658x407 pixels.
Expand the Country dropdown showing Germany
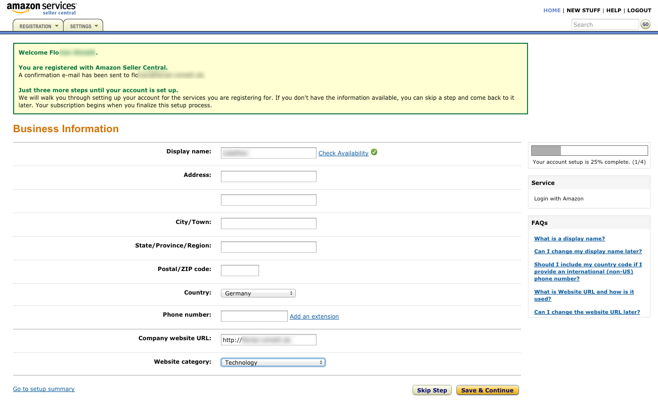click(x=258, y=293)
